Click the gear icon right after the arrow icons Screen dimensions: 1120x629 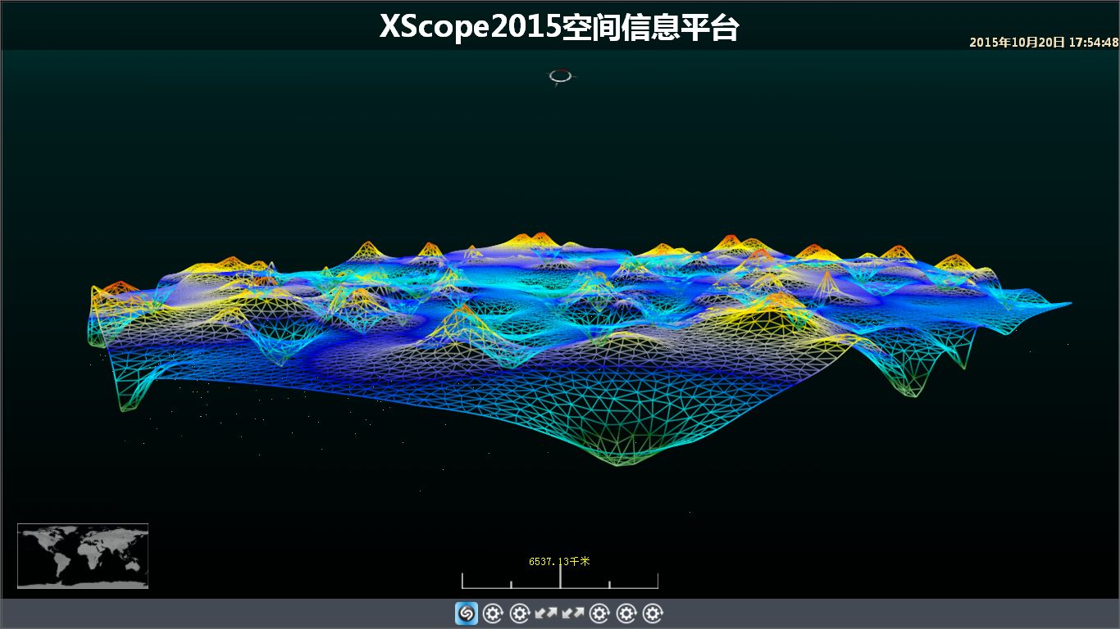pyautogui.click(x=599, y=613)
